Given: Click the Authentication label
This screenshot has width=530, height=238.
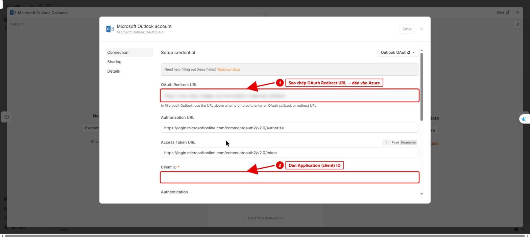Looking at the screenshot, I should [174, 192].
